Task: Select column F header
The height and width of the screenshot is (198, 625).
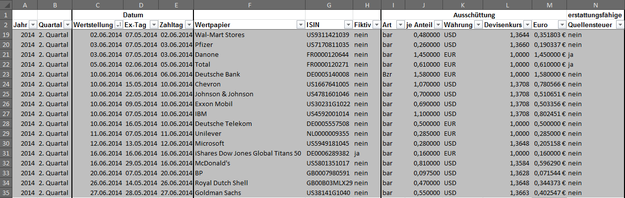Action: pos(250,5)
